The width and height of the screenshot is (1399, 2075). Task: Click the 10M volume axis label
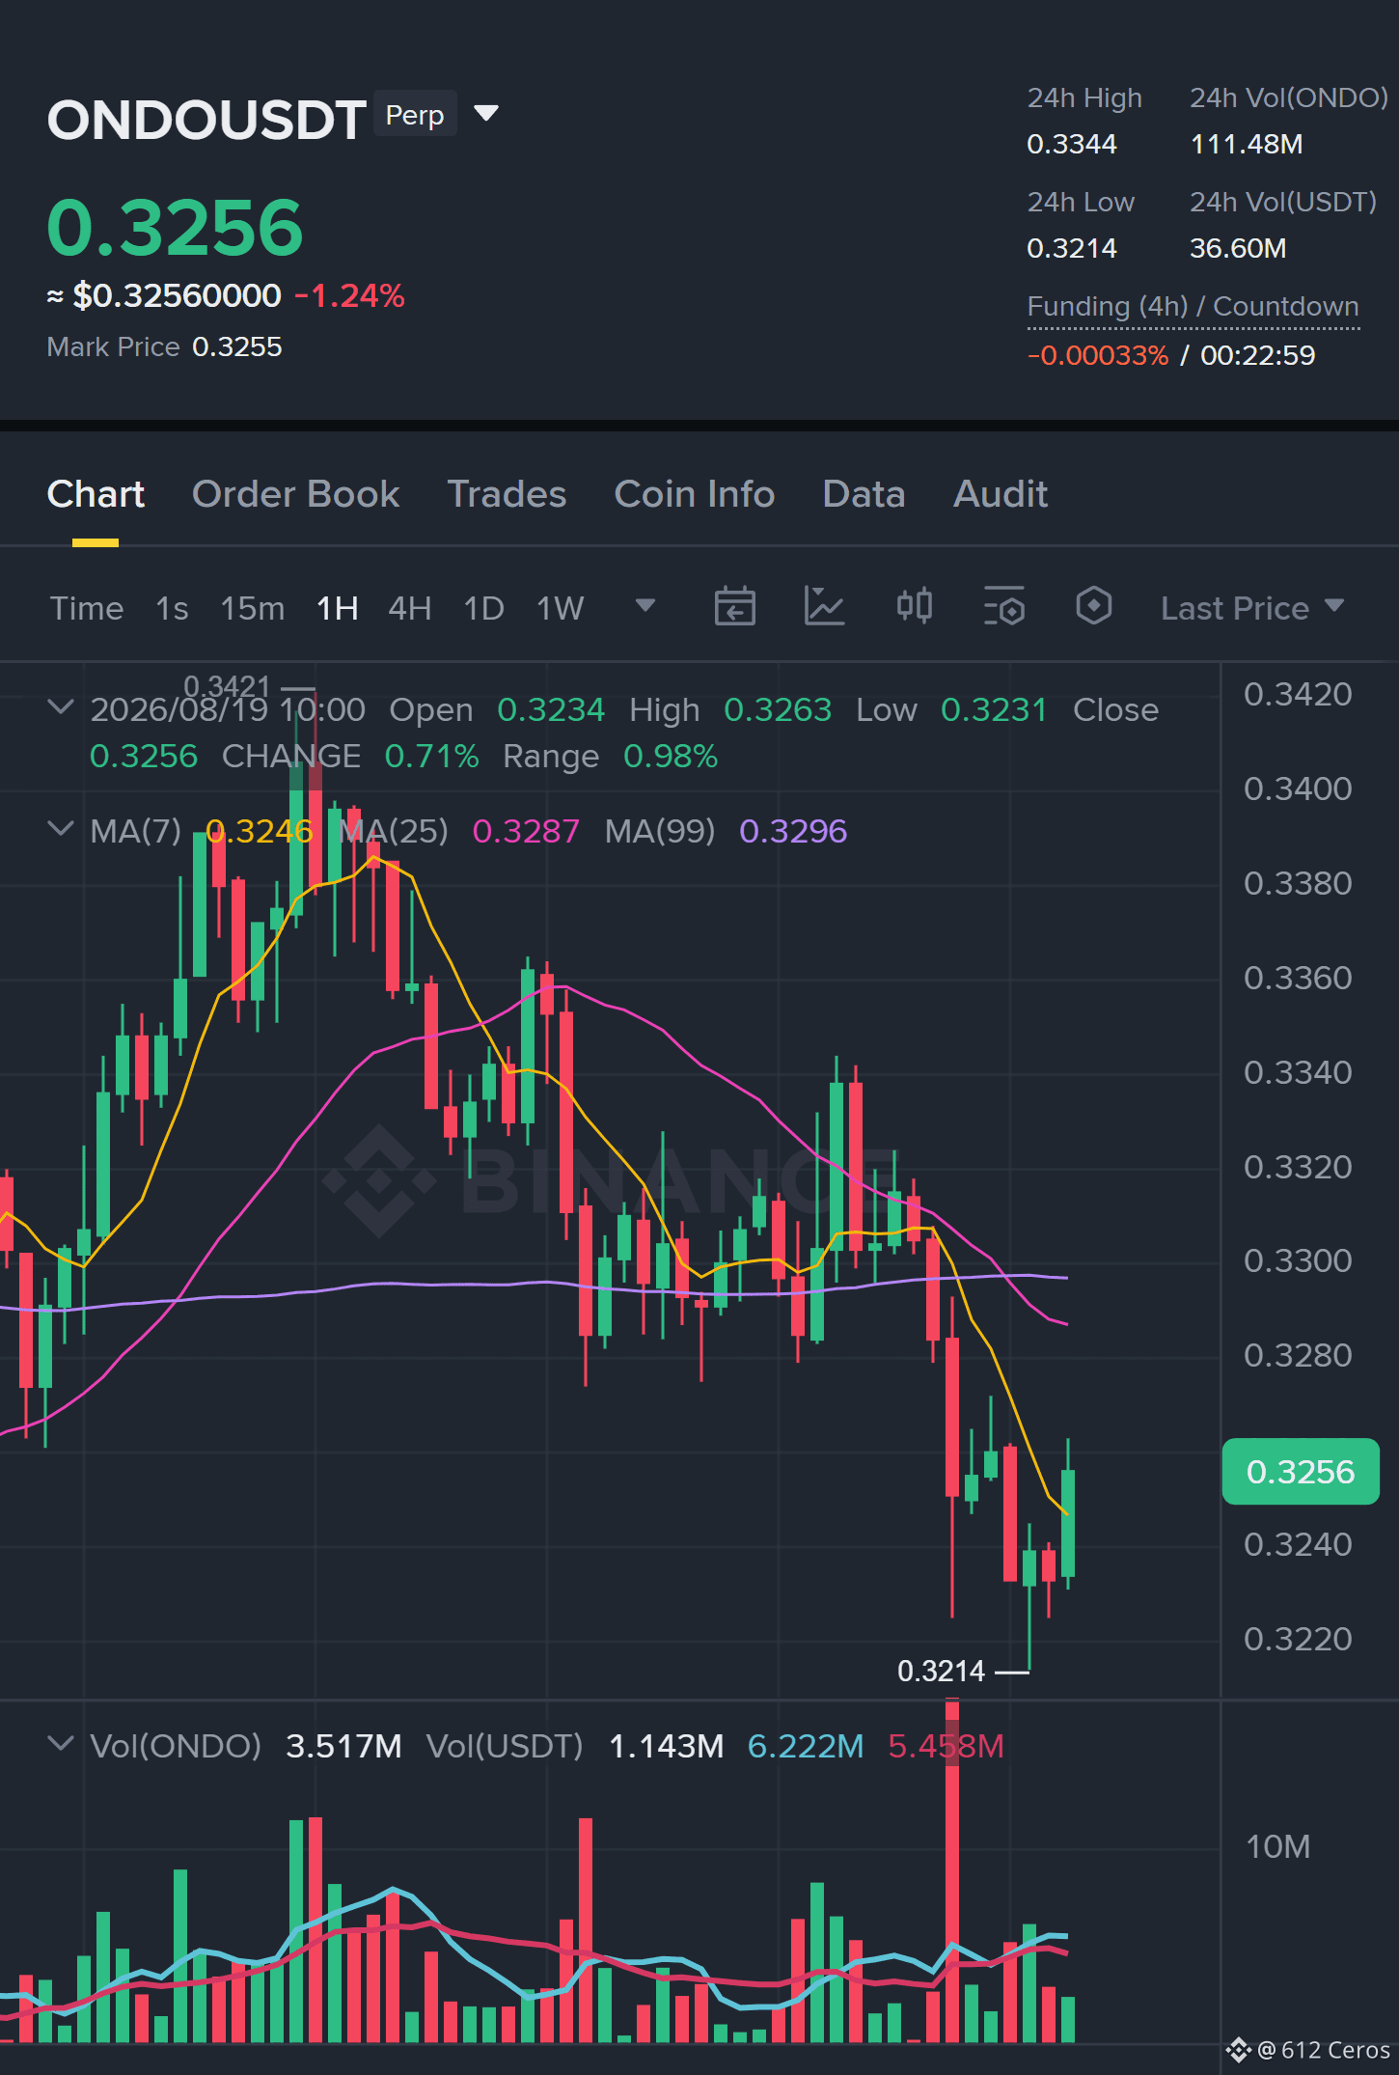[x=1277, y=1847]
